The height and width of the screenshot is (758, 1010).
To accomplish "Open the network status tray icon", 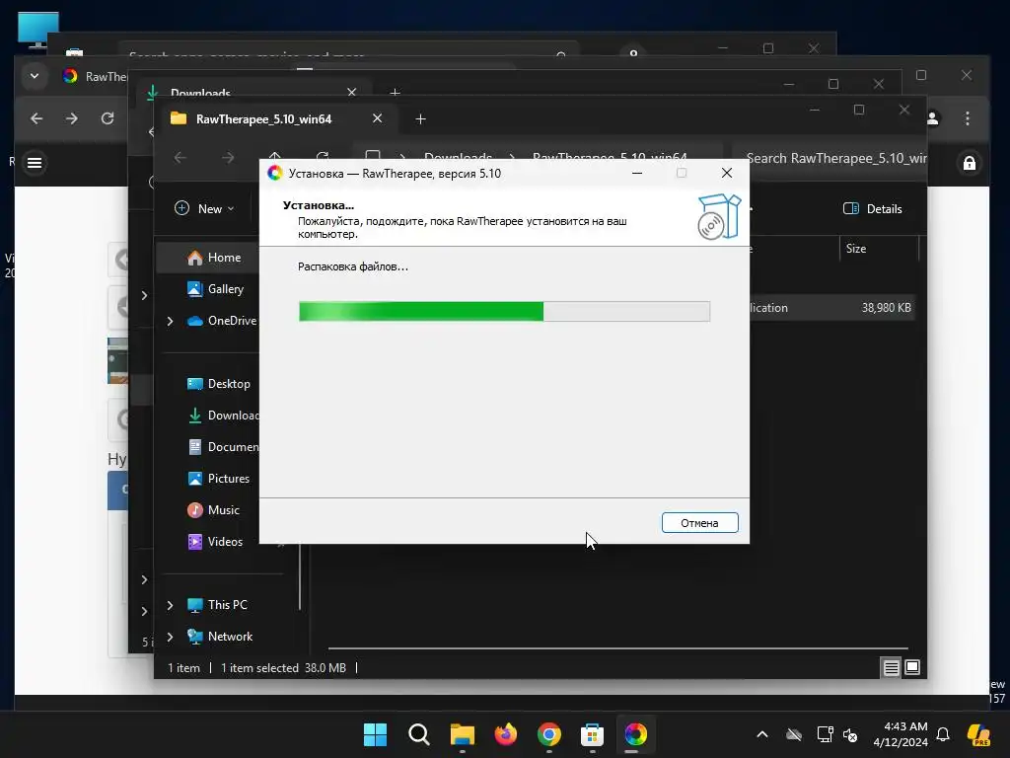I will 826,734.
